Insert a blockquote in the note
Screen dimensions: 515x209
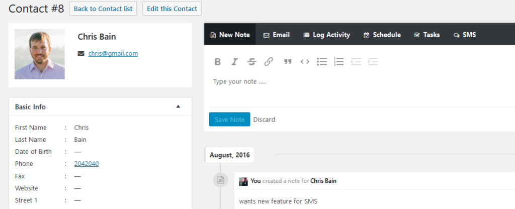pyautogui.click(x=288, y=62)
